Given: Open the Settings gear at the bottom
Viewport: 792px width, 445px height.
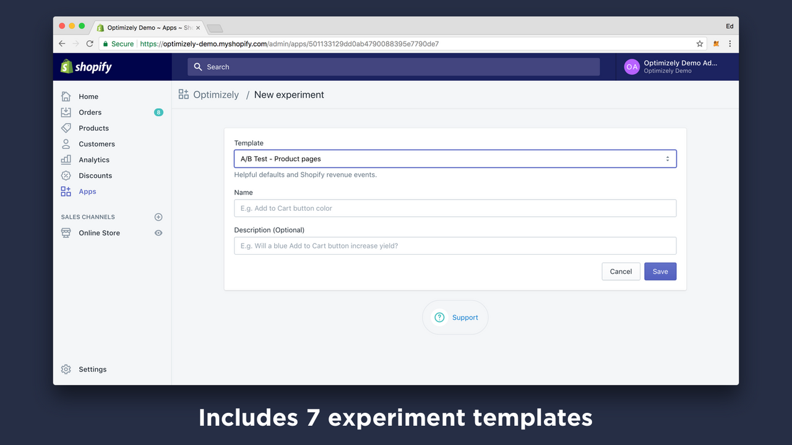Looking at the screenshot, I should tap(66, 369).
